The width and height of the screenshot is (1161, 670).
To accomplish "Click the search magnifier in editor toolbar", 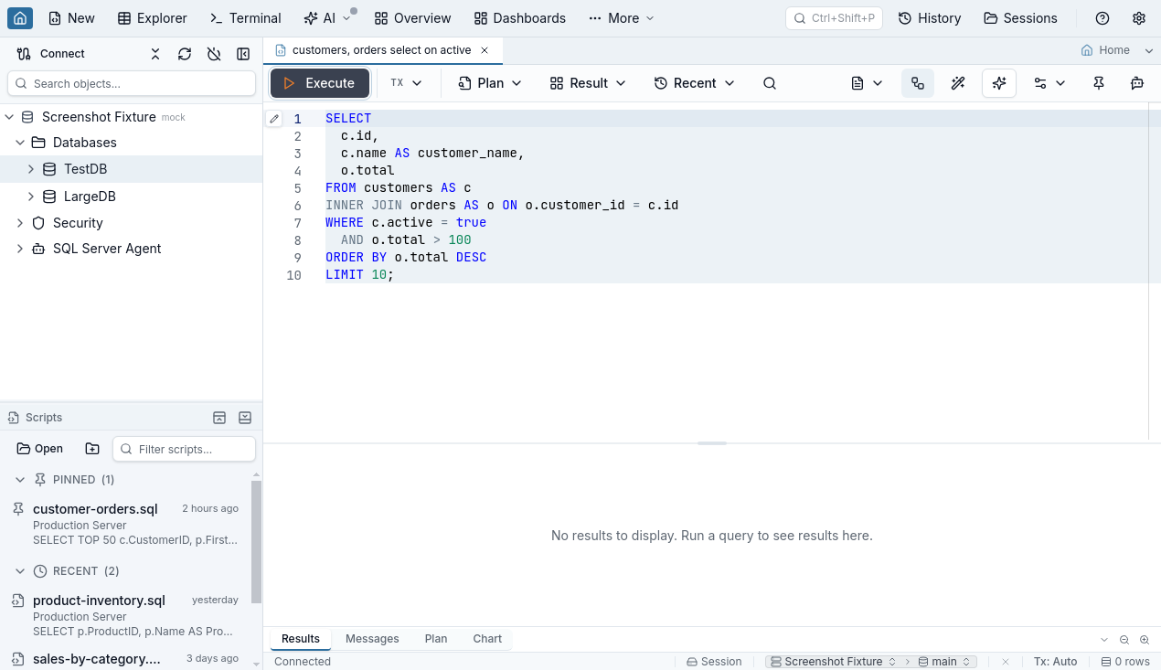I will pos(770,83).
